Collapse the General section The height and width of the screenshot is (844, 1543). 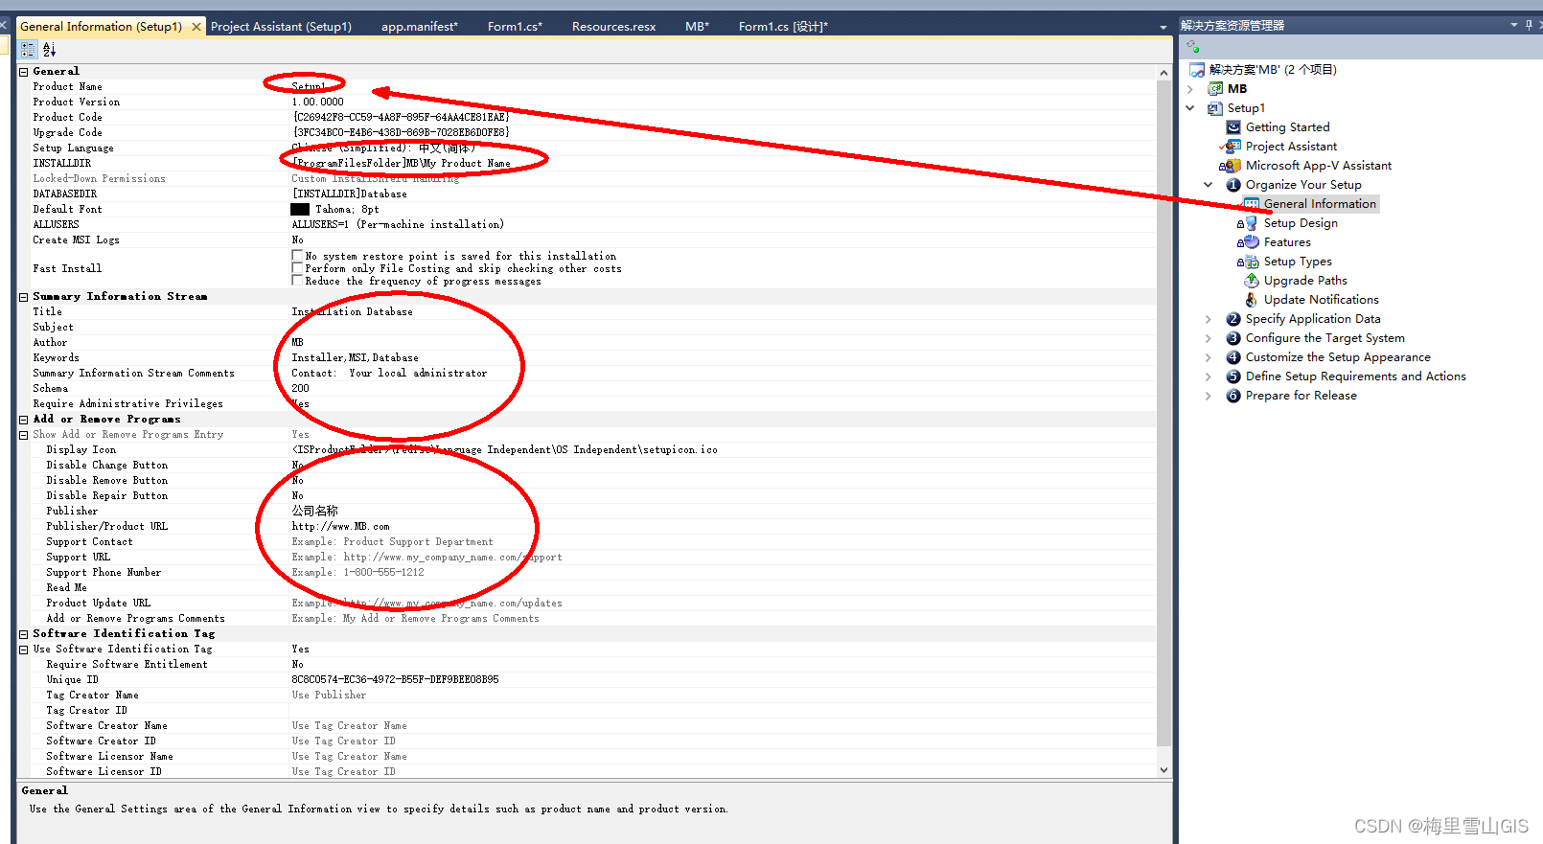coord(24,72)
